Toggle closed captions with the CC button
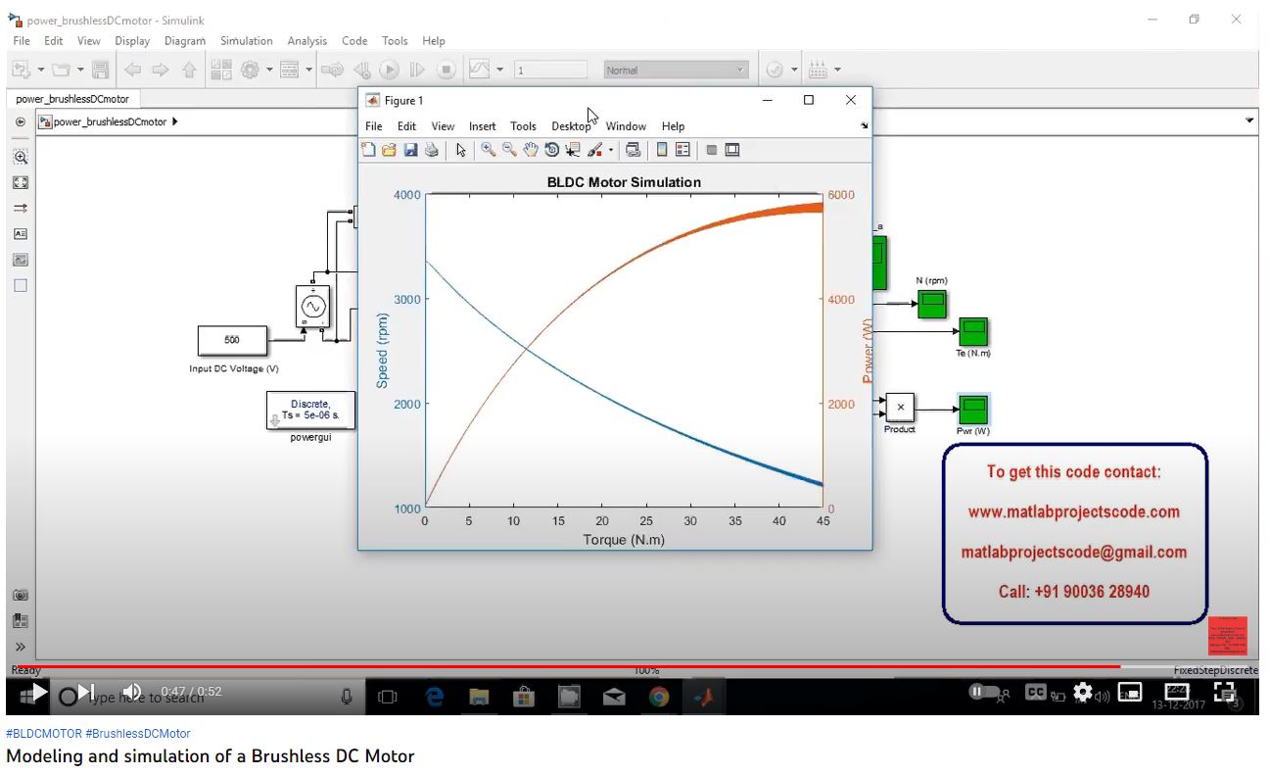The image size is (1270, 775). coord(1035,693)
